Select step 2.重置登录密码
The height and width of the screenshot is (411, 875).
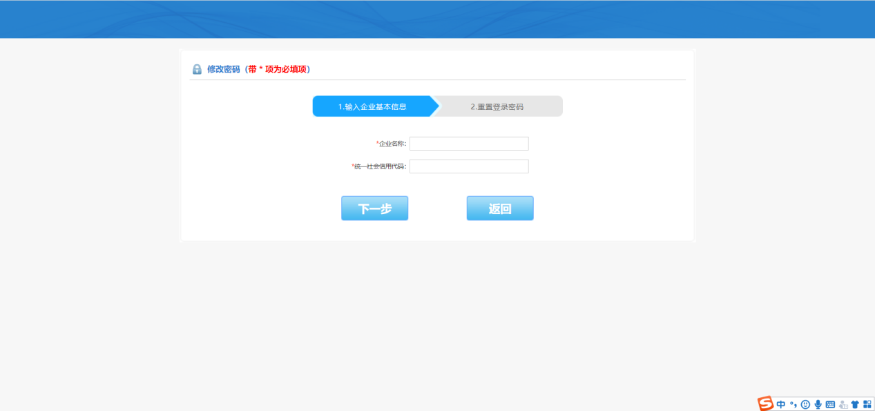coord(497,106)
